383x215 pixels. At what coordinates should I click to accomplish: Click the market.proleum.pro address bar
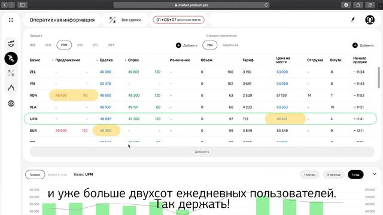click(191, 5)
